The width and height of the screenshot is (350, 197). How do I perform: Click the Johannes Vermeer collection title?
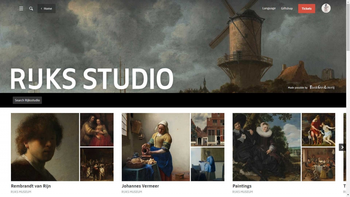pyautogui.click(x=140, y=186)
